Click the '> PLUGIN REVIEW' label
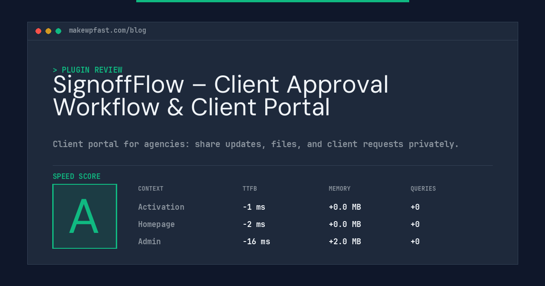Screen dimensions: 545x286 pyautogui.click(x=88, y=70)
